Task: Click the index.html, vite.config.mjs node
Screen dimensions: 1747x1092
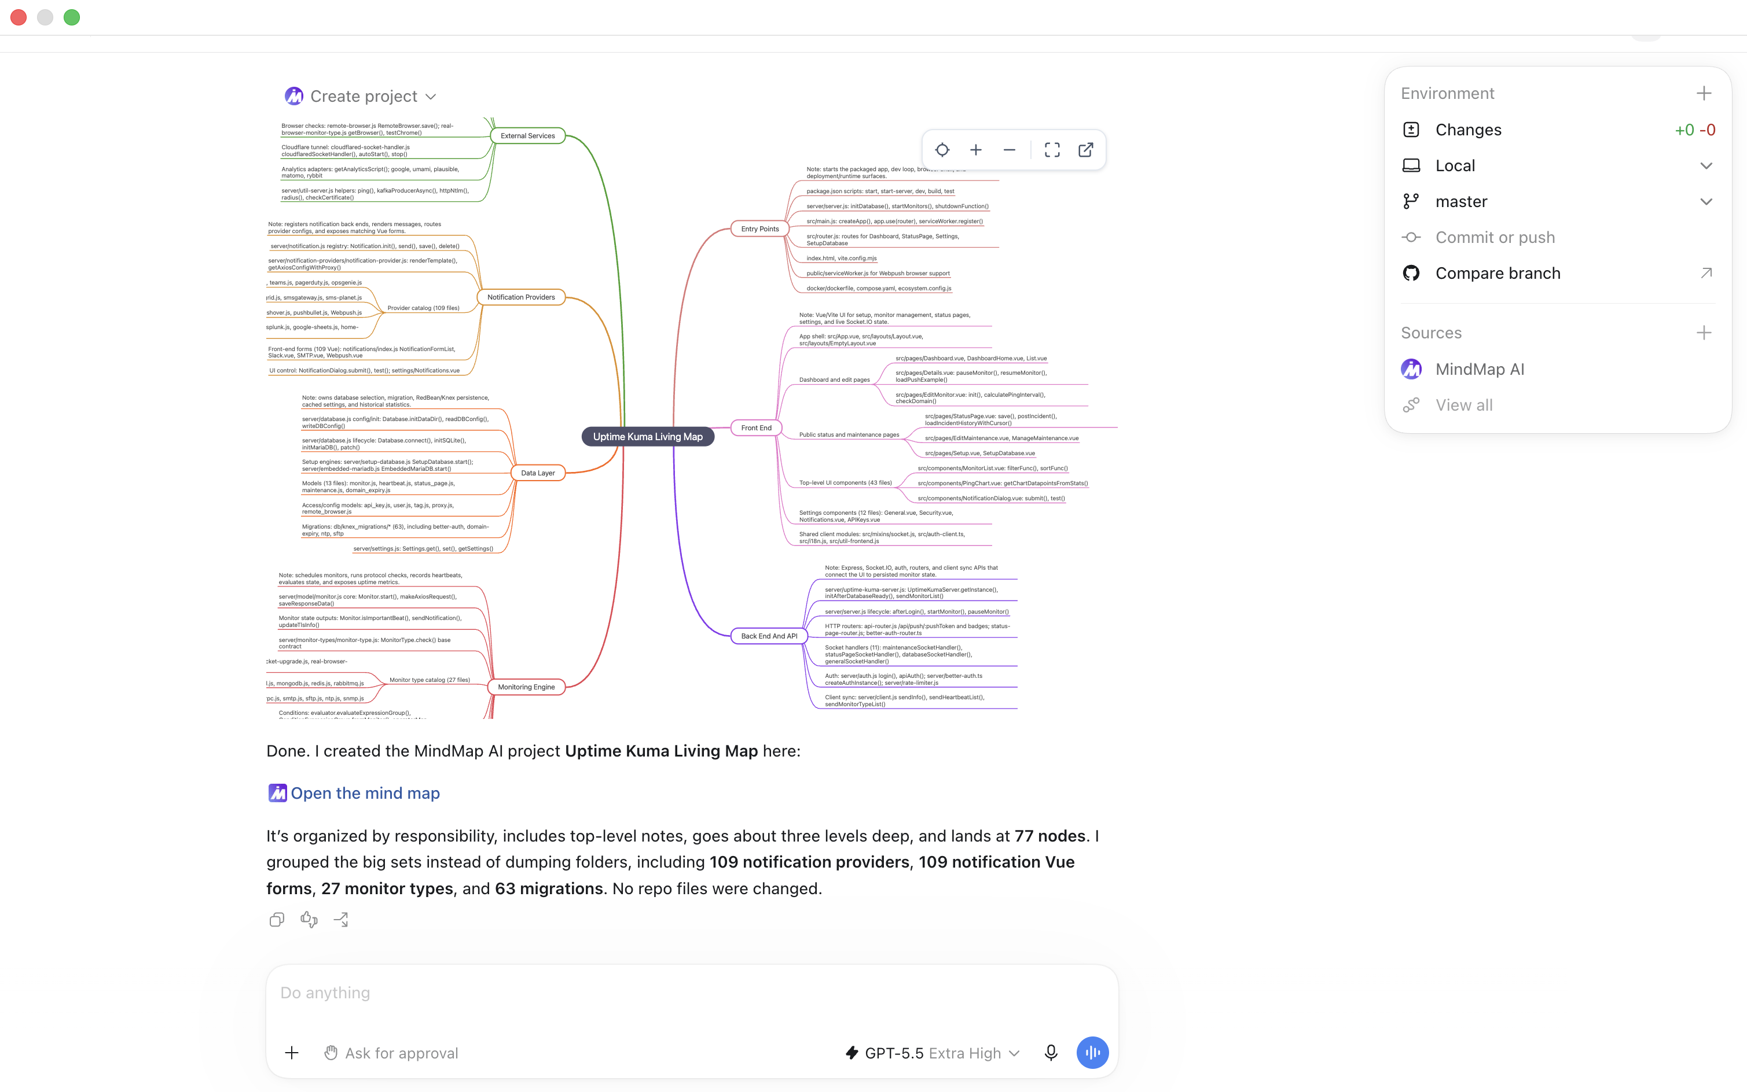Action: click(x=841, y=259)
